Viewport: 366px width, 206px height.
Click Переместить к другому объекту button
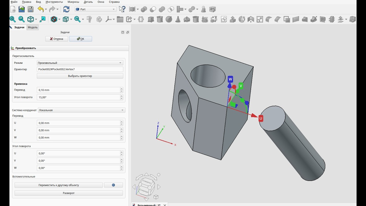pyautogui.click(x=59, y=185)
